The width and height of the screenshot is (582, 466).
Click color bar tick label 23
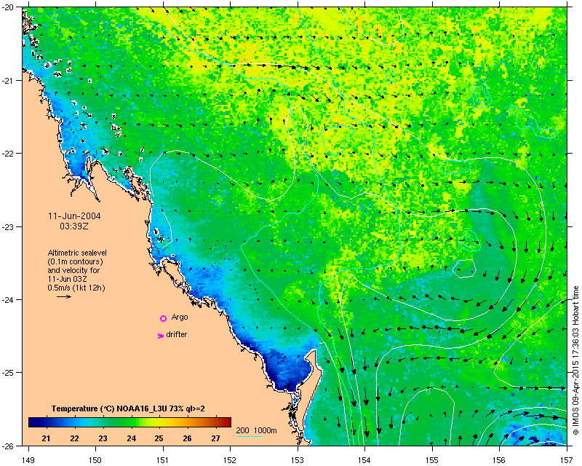[x=103, y=438]
